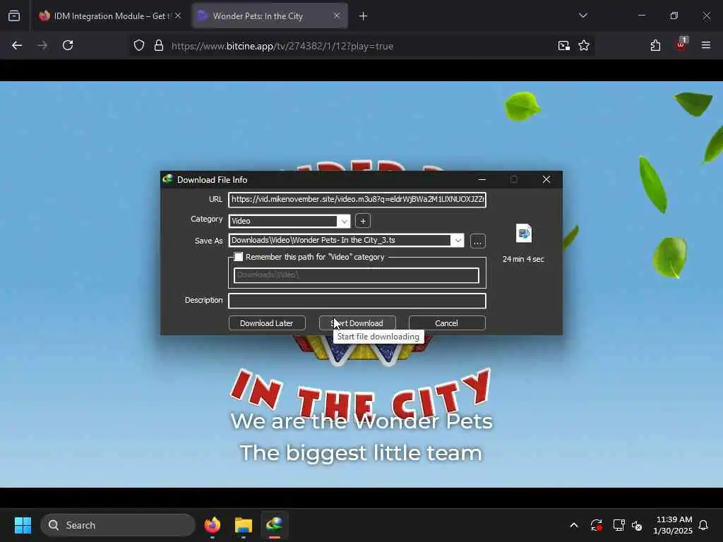Click the Firefox back arrow
Screen dimensions: 723x542
click(x=17, y=45)
